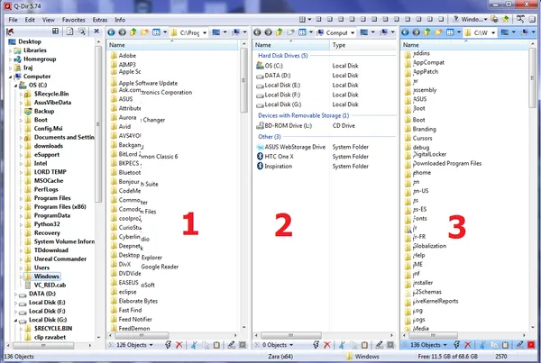Open the C:\W address dropdown
Image resolution: width=541 pixels, height=363 pixels.
point(493,32)
